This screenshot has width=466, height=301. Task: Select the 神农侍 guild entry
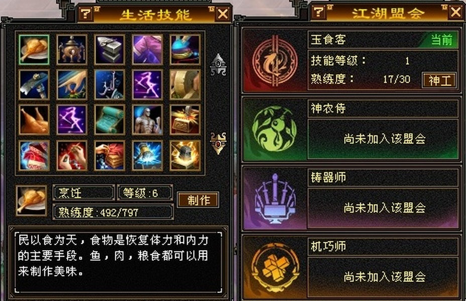tap(352, 129)
